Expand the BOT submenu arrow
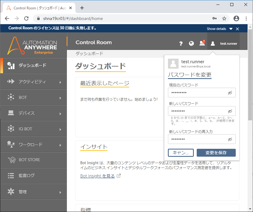Screen dimensions: 253x212 pos(60,98)
